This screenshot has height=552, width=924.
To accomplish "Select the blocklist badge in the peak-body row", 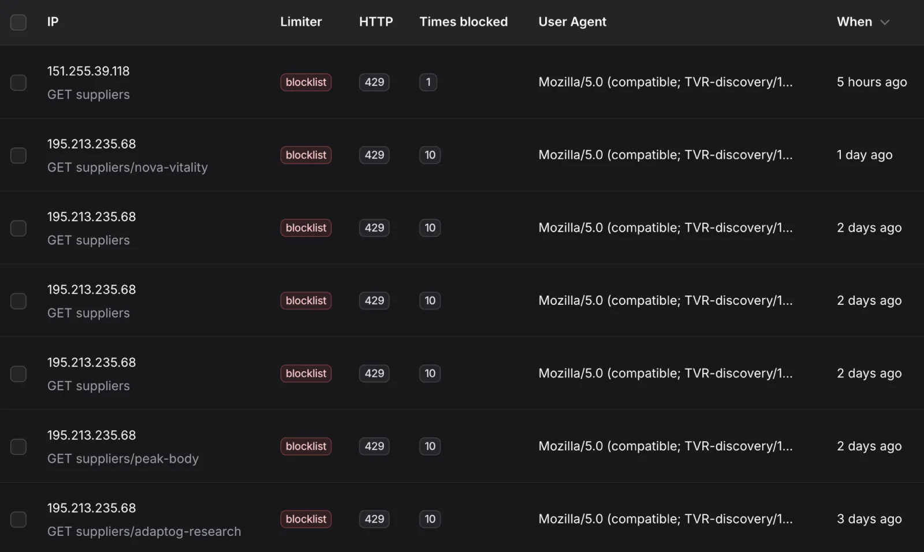I will (x=306, y=446).
